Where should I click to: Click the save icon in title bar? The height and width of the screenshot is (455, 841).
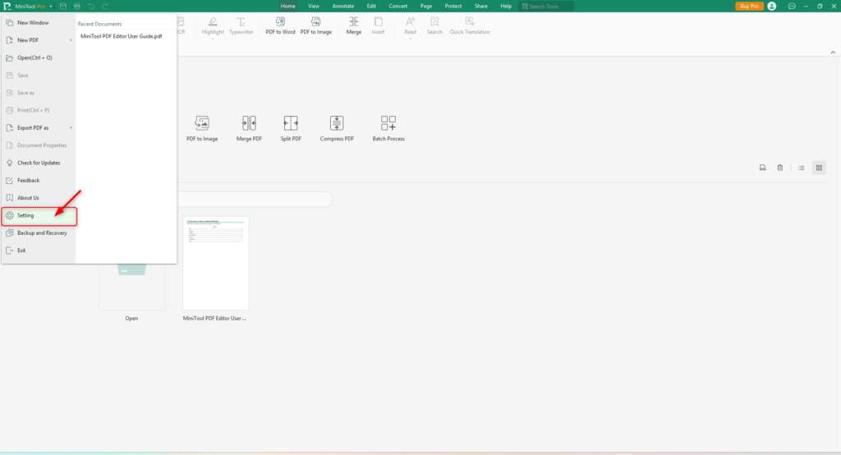coord(62,7)
